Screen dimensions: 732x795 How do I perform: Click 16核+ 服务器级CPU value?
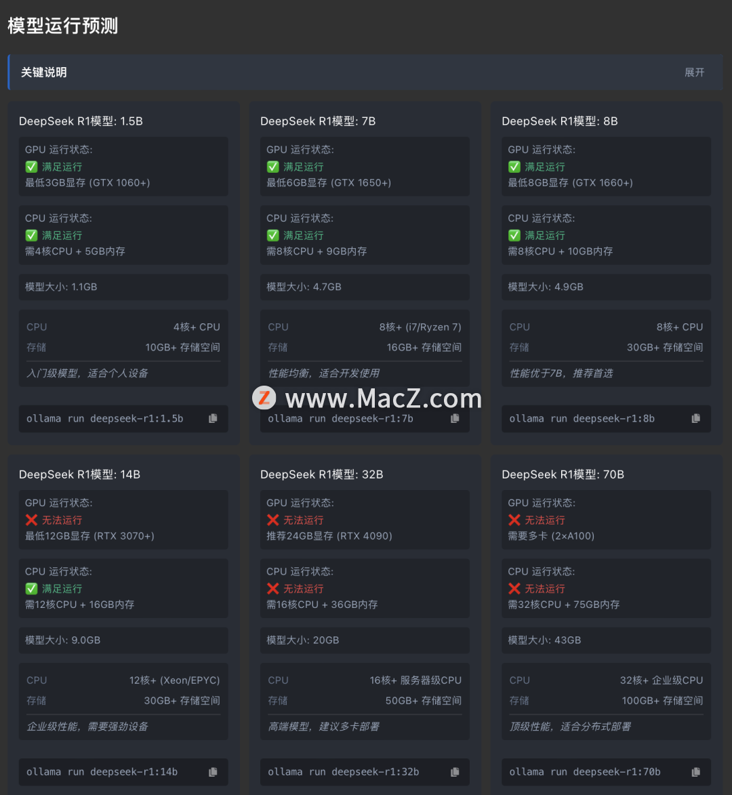[x=415, y=680]
